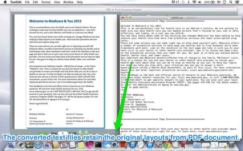Open Terminal in the Dock
243x151 pixels.
(x=98, y=145)
